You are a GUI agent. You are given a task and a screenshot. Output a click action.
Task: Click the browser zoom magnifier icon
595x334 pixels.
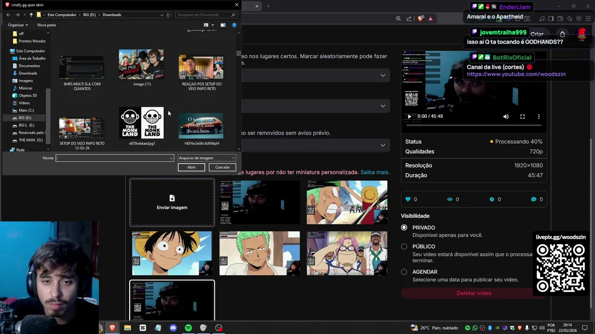coord(398,19)
